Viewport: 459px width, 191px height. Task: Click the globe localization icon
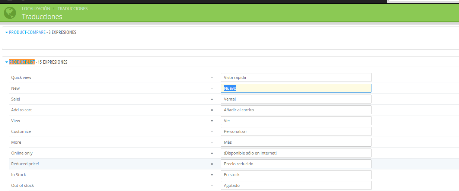(10, 13)
